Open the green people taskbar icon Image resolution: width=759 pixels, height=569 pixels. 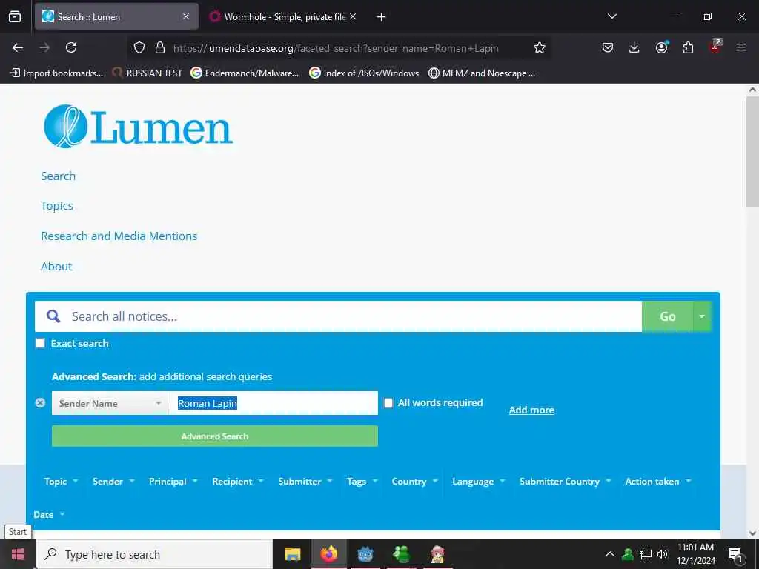tap(401, 554)
